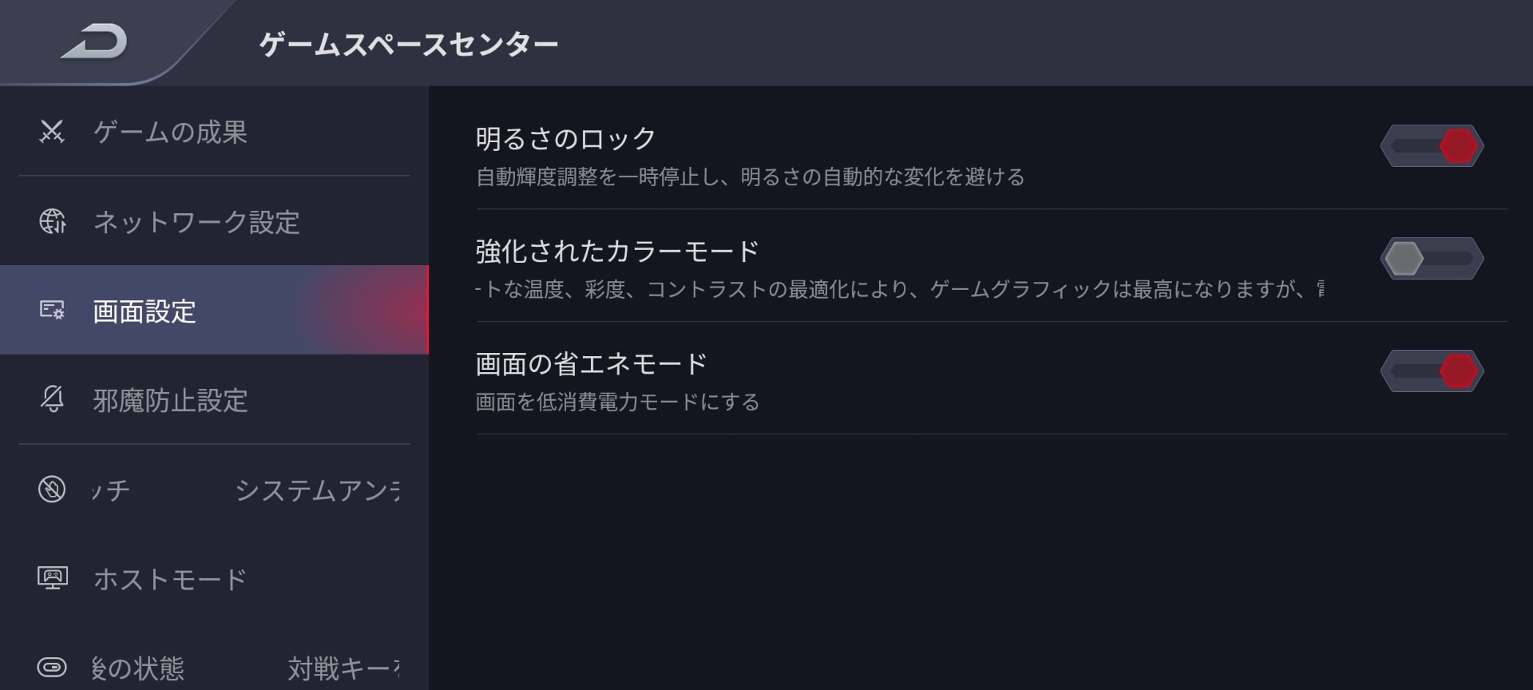1533x690 pixels.
Task: Turn off 画面の省エネモード switch
Action: (x=1432, y=371)
